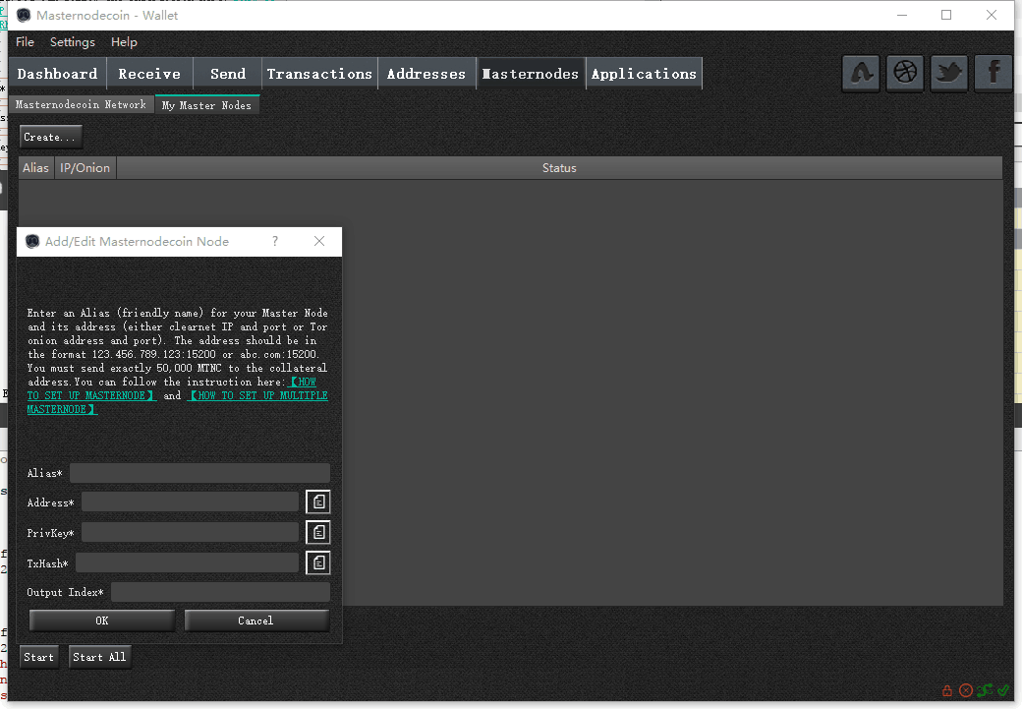
Task: Go to the Receive tab
Action: [149, 74]
